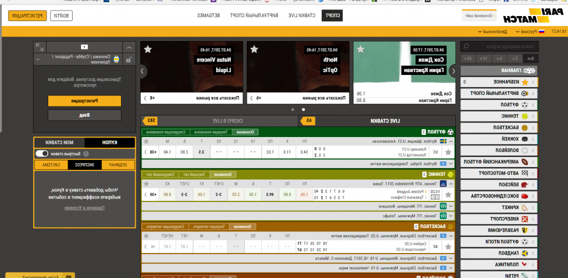Viewport: 568px width, 278px height.
Task: Expand Футбол Клубы Товарищеские матчи row
Action: [x=298, y=164]
